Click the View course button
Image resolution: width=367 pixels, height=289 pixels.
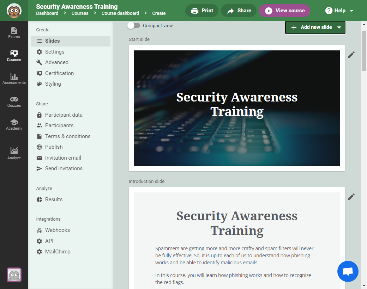tap(284, 10)
